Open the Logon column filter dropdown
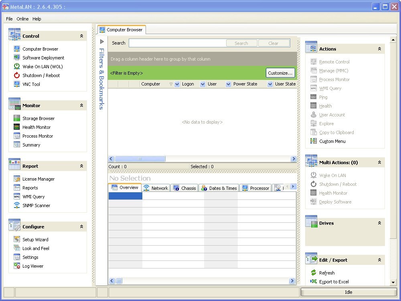This screenshot has width=401, height=301. point(203,84)
